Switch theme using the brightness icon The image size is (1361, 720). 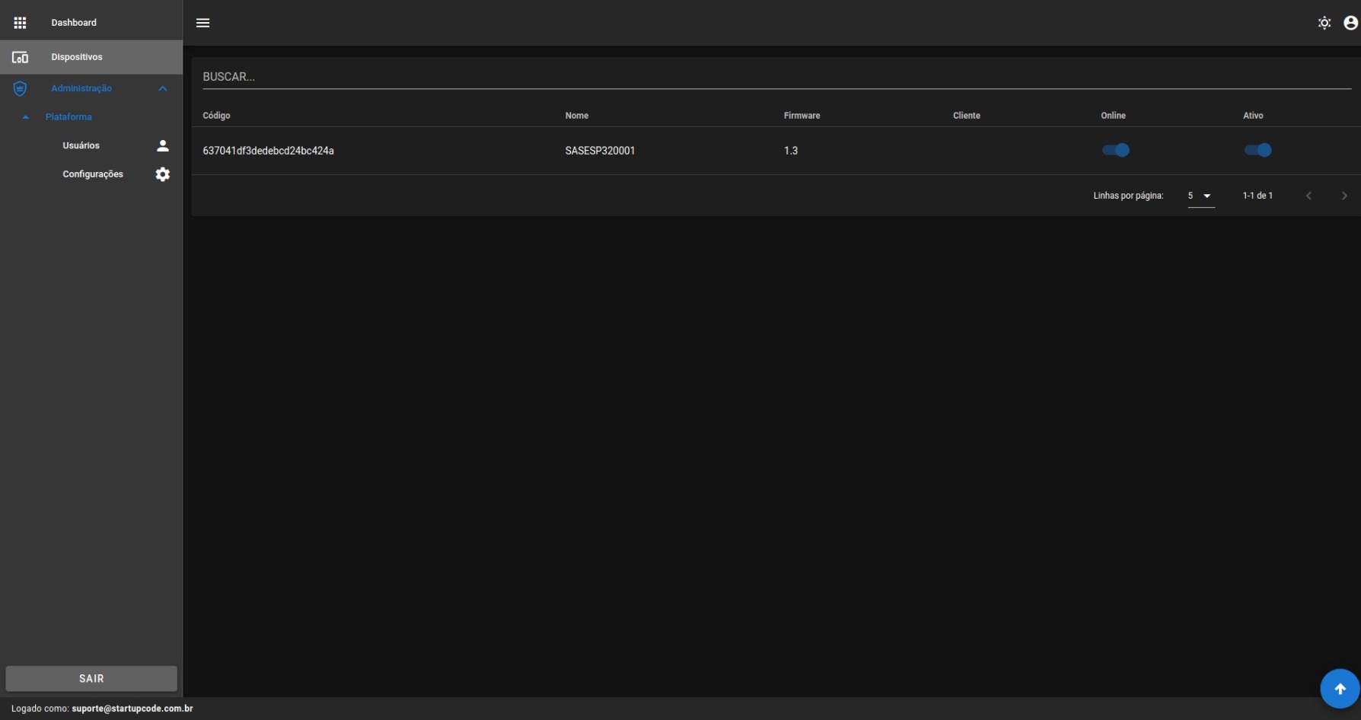[1324, 23]
